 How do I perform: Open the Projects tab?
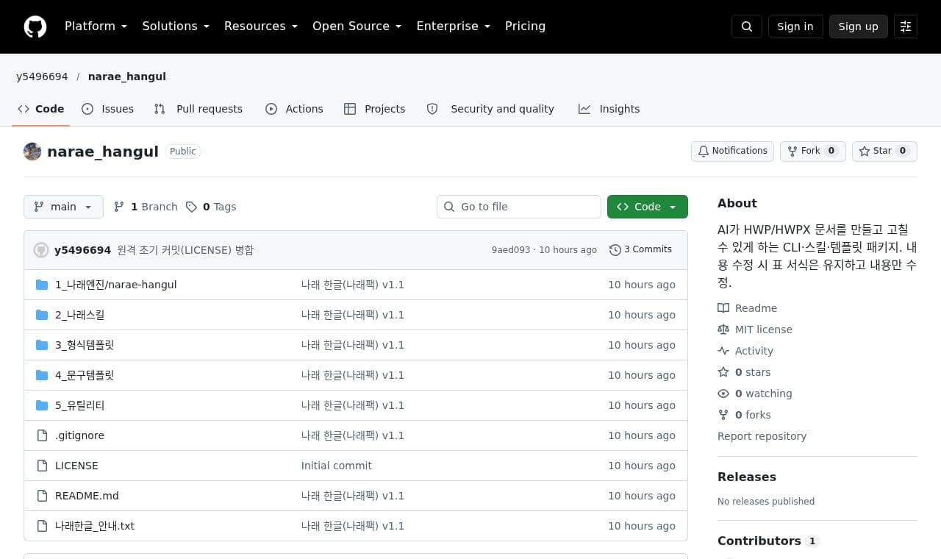pyautogui.click(x=375, y=109)
